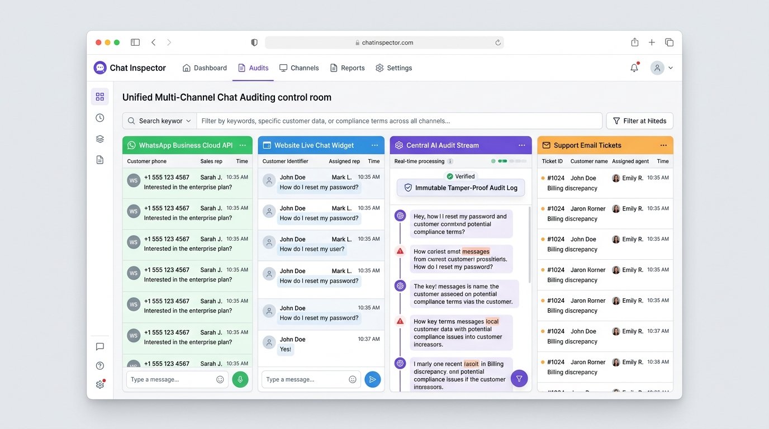The width and height of the screenshot is (769, 429).
Task: Click Immutable Tamper-Proof Audit Log button
Action: pyautogui.click(x=461, y=188)
